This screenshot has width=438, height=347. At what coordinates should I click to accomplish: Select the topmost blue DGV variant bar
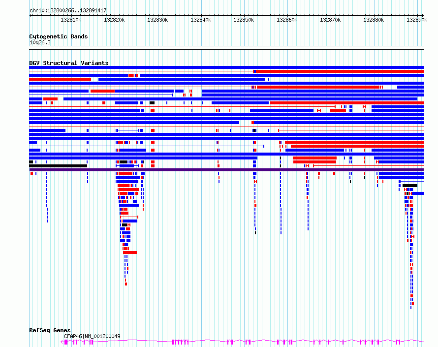[226, 67]
